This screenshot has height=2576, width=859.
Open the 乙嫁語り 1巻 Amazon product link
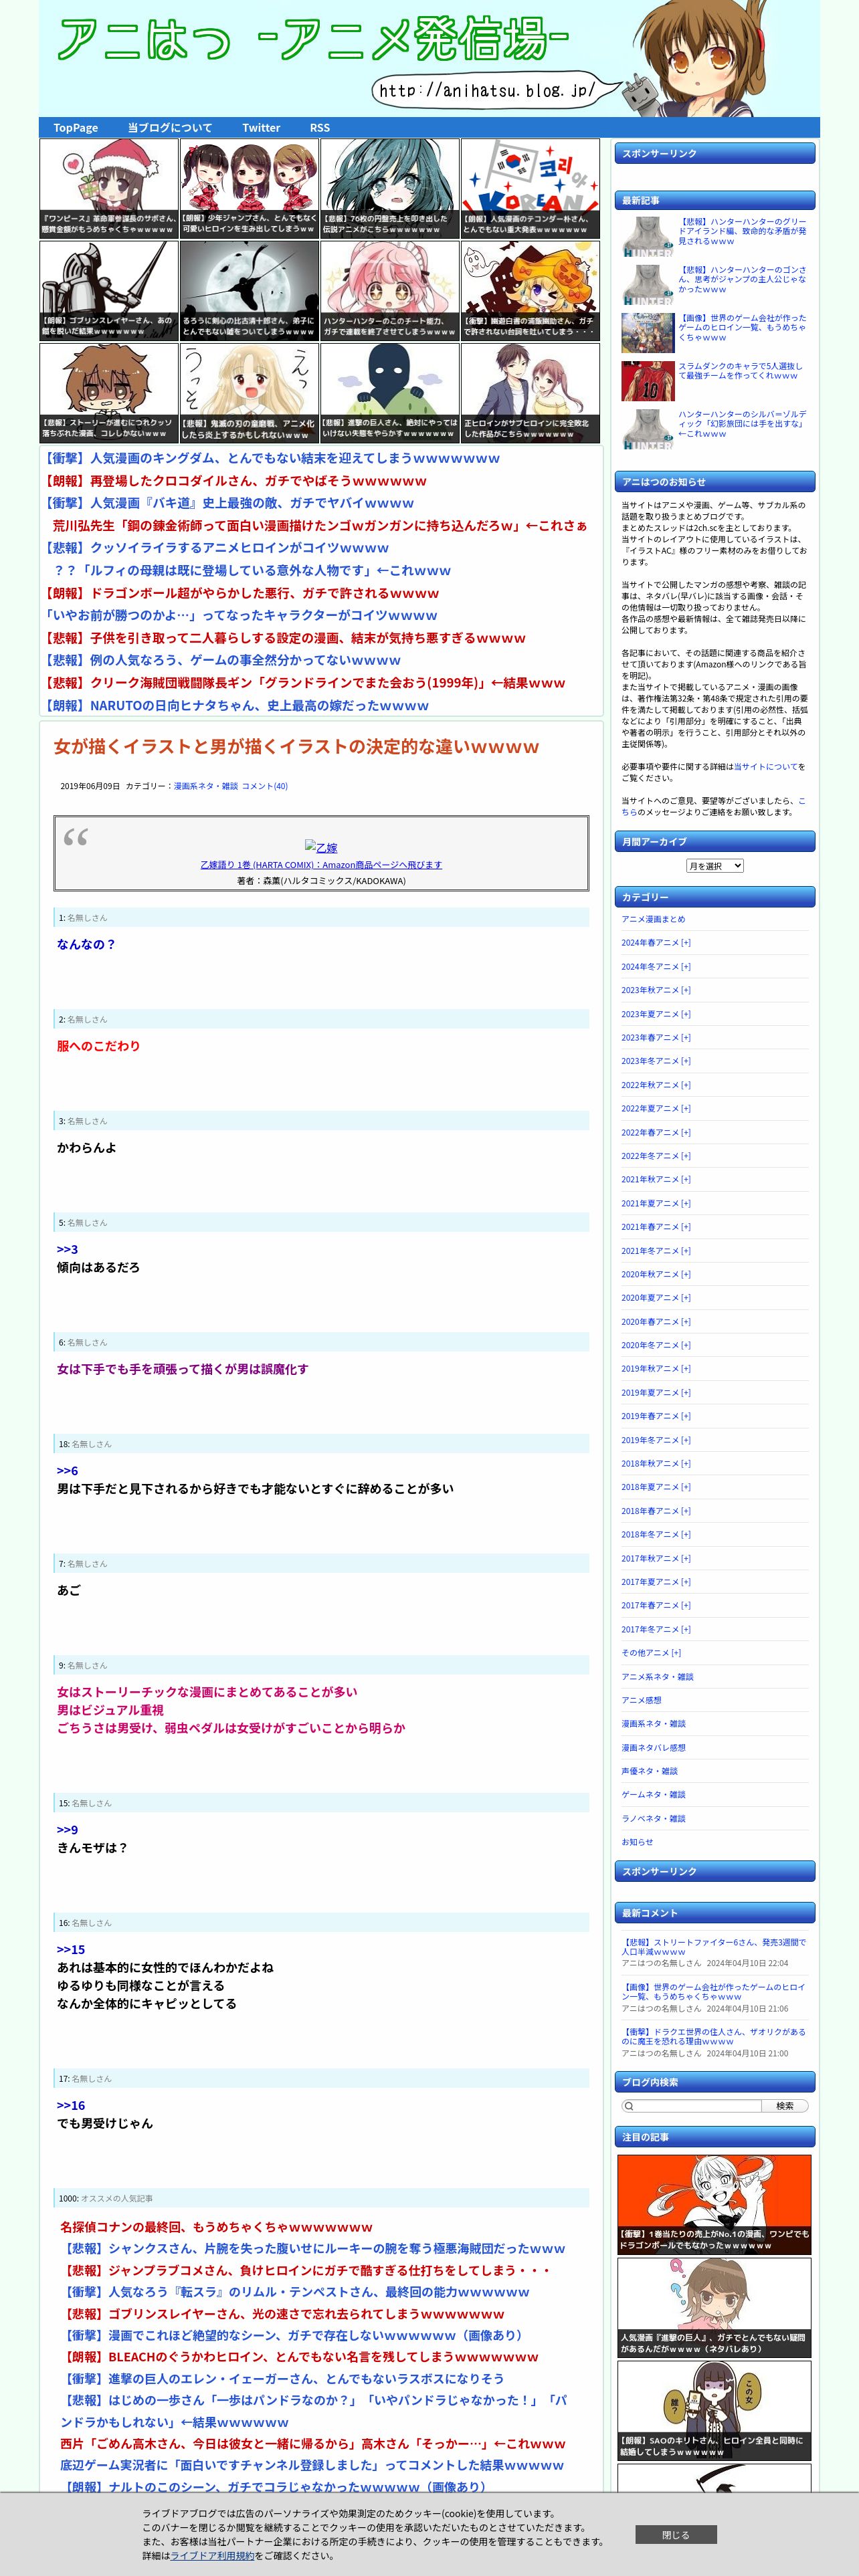pyautogui.click(x=321, y=865)
